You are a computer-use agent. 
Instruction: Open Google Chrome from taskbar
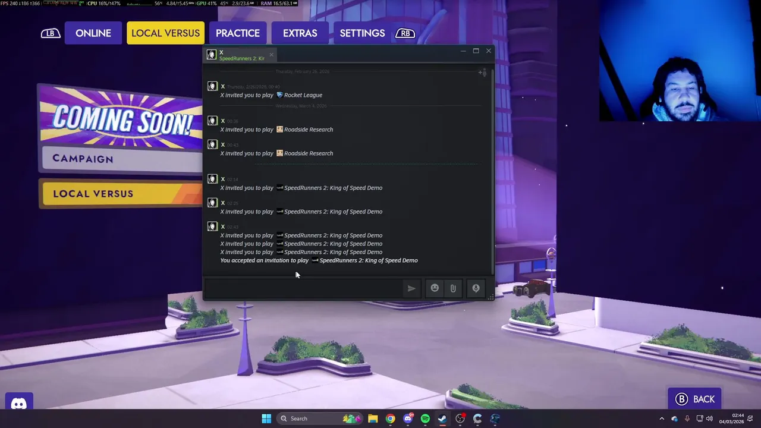point(390,418)
